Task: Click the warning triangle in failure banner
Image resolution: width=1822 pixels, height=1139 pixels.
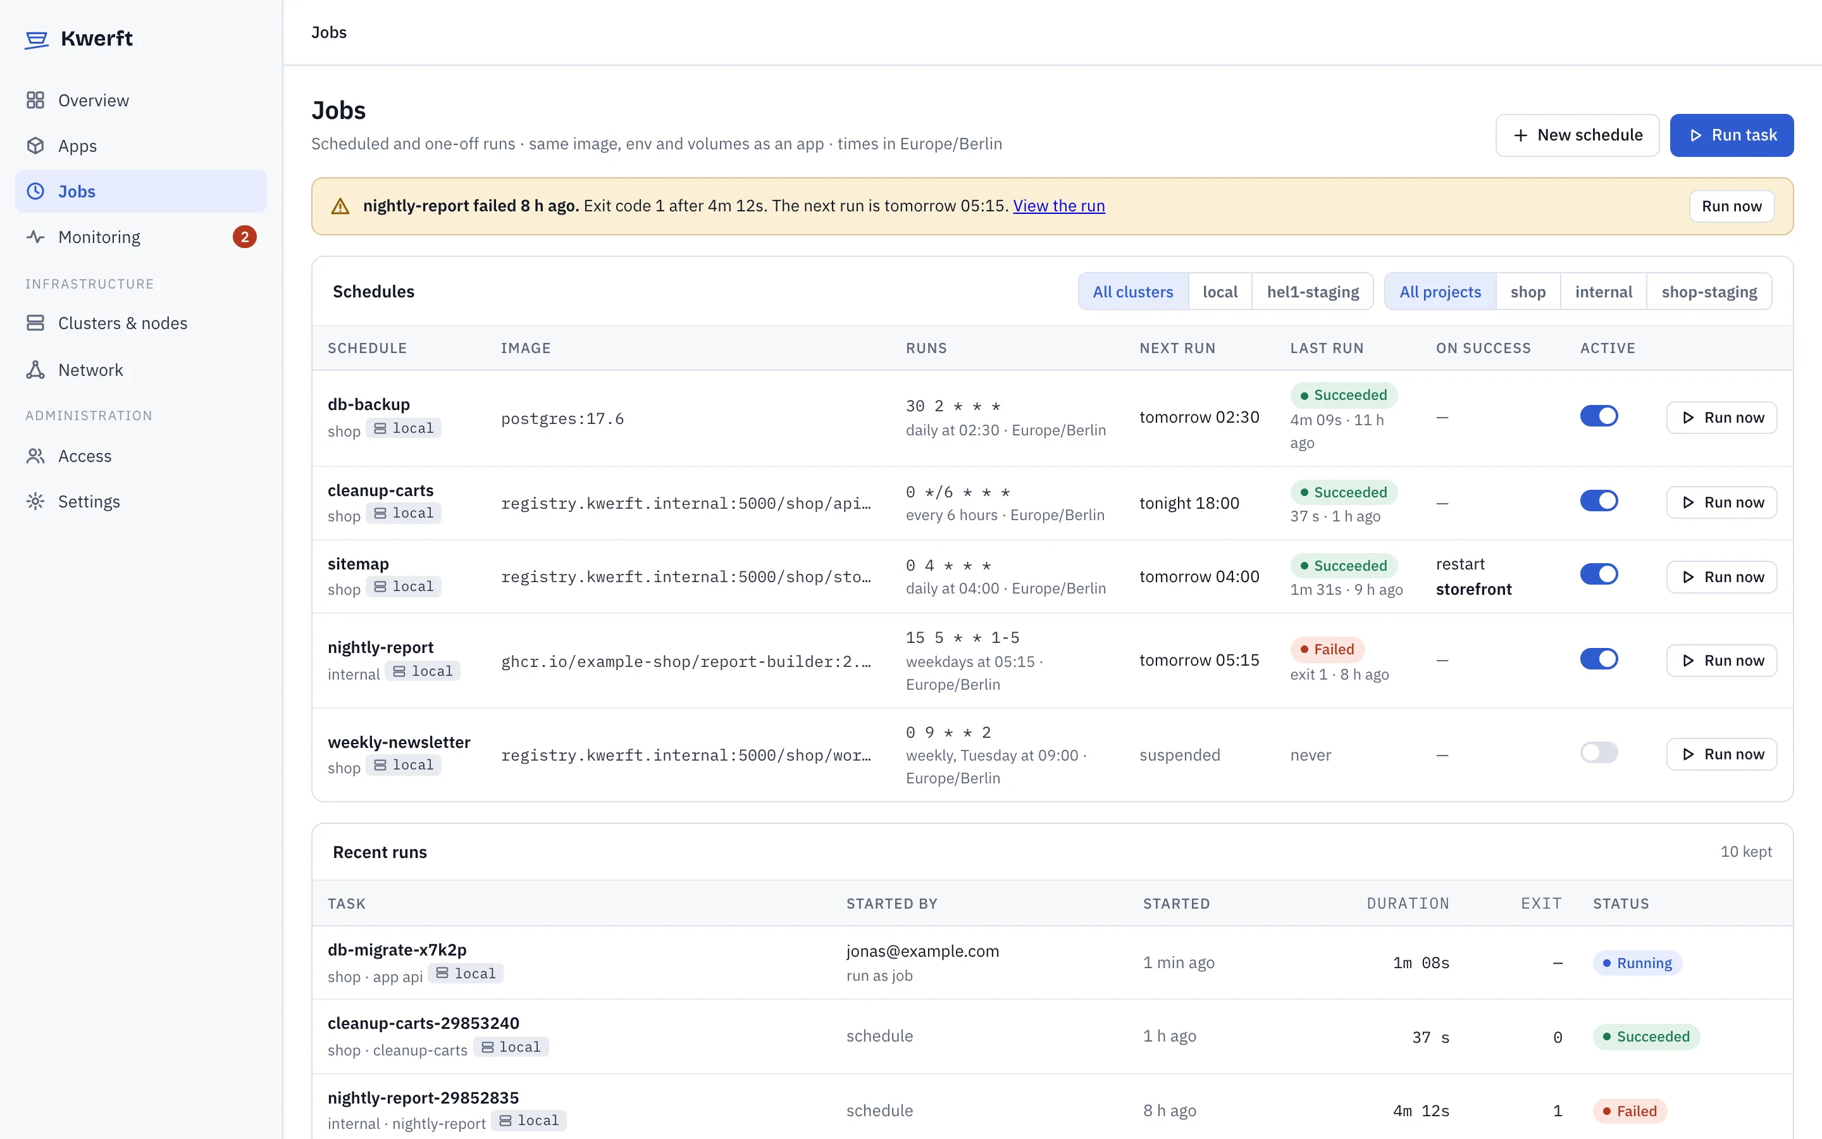Action: [x=340, y=206]
